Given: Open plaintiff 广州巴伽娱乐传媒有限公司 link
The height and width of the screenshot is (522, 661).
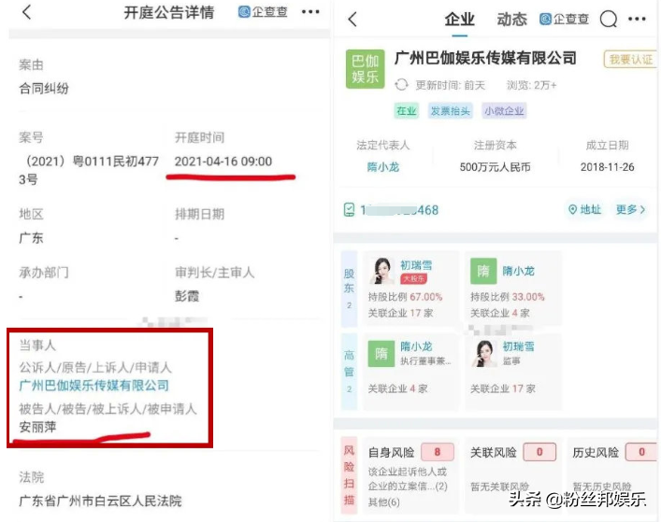Looking at the screenshot, I should pos(94,385).
